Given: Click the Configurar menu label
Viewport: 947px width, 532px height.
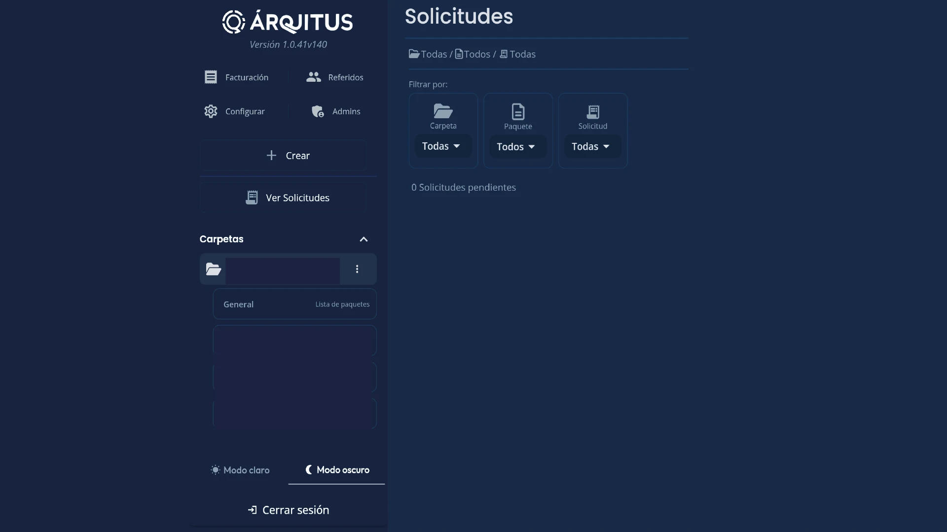Looking at the screenshot, I should pyautogui.click(x=245, y=111).
